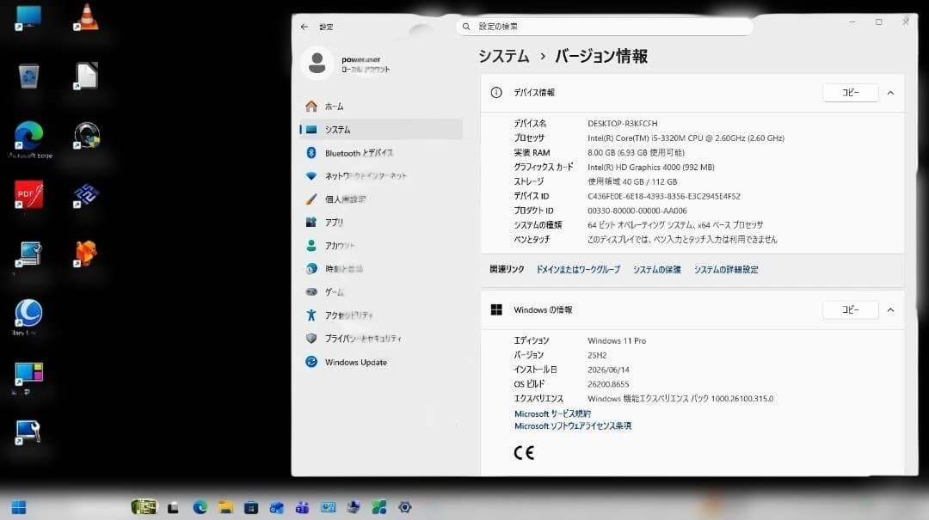Open the monitor with wrench shortcut at bottom
929x520 pixels.
pos(28,432)
